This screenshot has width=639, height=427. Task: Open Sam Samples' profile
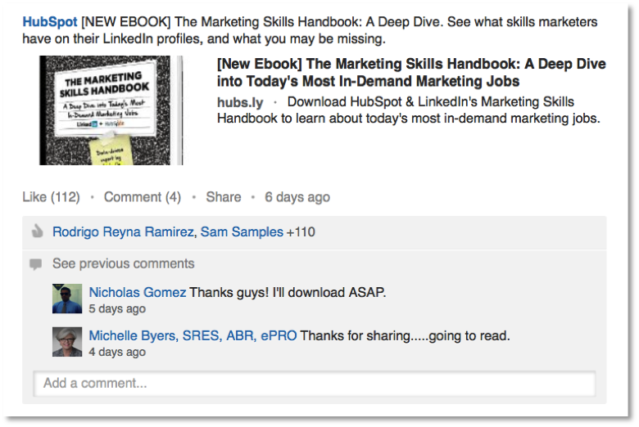242,231
